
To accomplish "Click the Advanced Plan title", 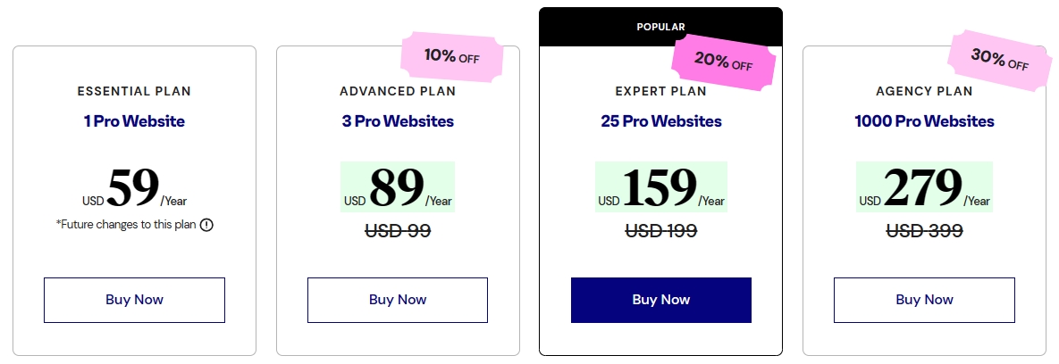I will (398, 91).
